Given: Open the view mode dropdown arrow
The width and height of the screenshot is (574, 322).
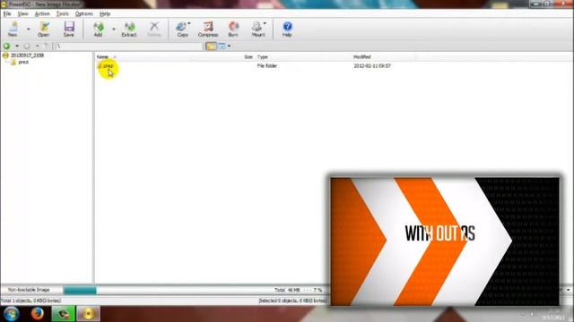Looking at the screenshot, I should pos(230,46).
